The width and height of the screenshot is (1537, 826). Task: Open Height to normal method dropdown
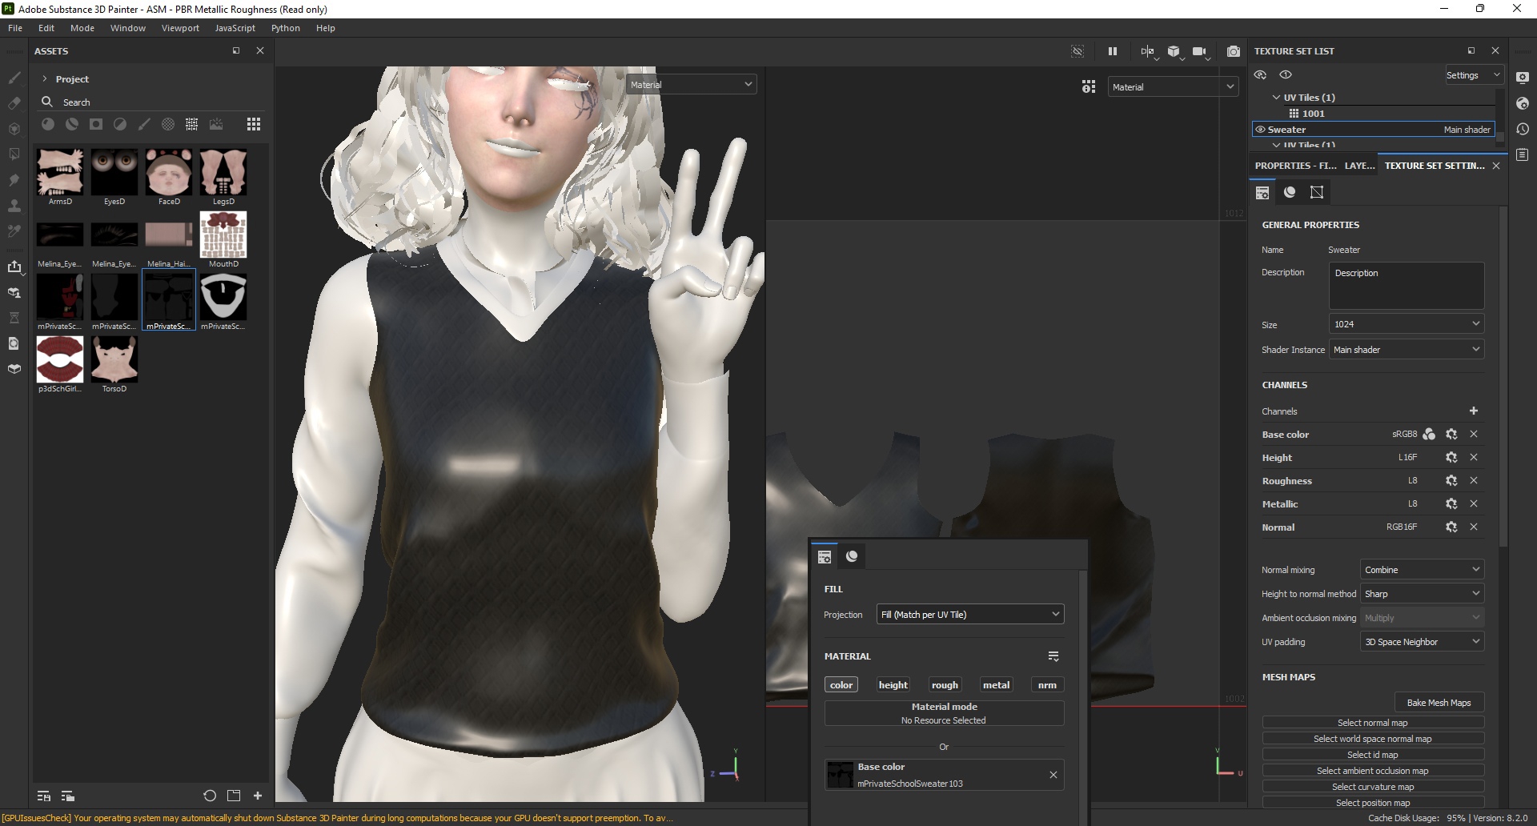1422,594
